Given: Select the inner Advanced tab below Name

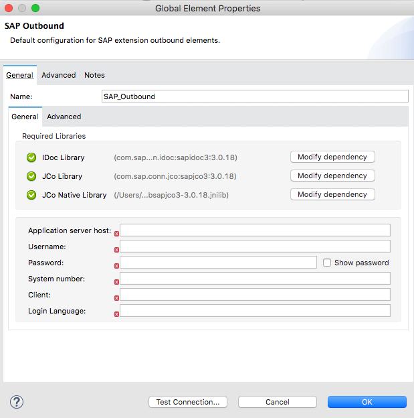Looking at the screenshot, I should point(64,117).
